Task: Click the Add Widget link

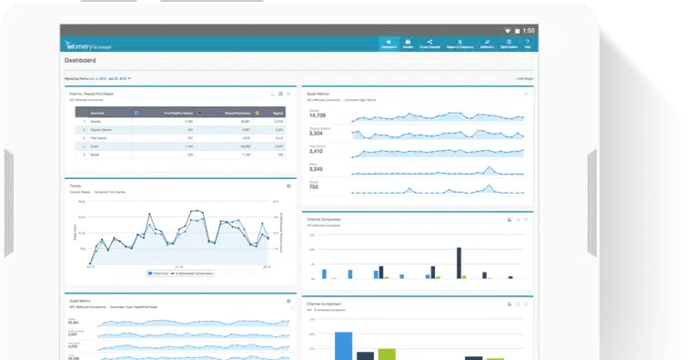Action: pos(524,79)
